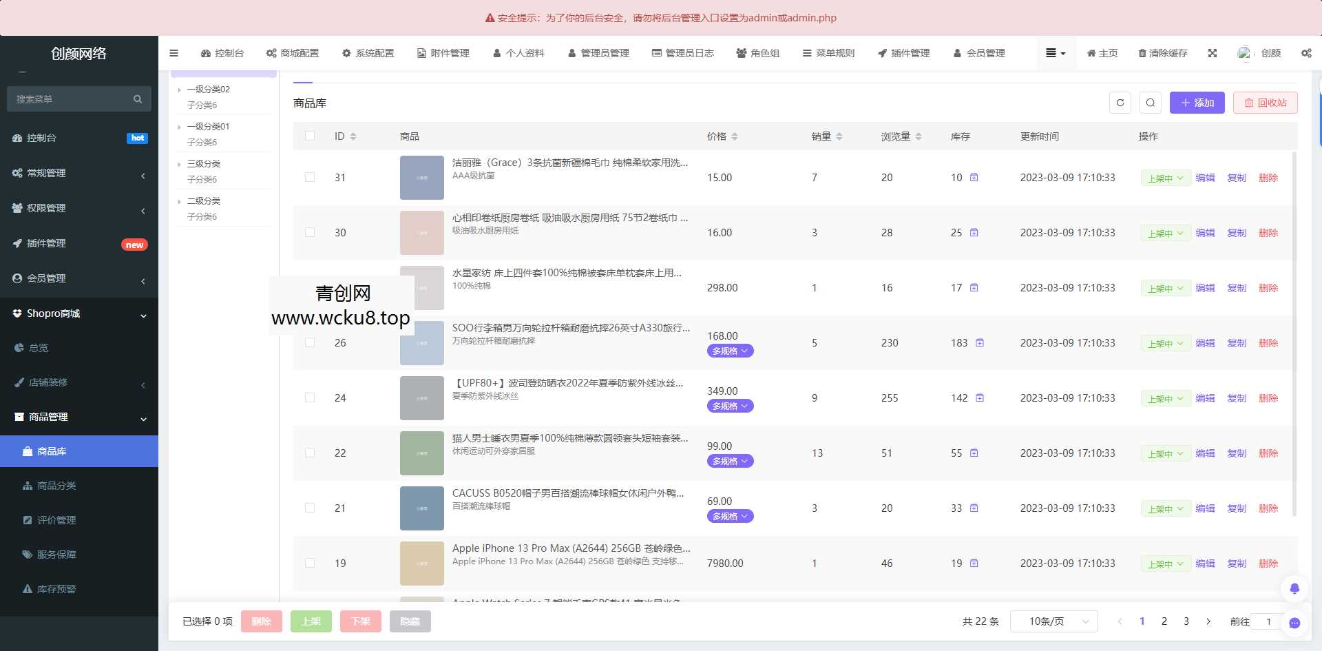The height and width of the screenshot is (651, 1322).
Task: Open the 回收站 recycle bin
Action: pyautogui.click(x=1265, y=102)
